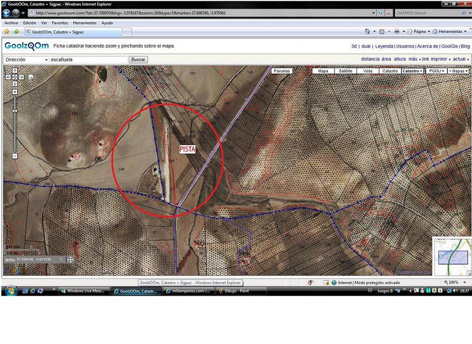This screenshot has width=472, height=344.
Task: Switch map type to Mapa
Action: (323, 71)
